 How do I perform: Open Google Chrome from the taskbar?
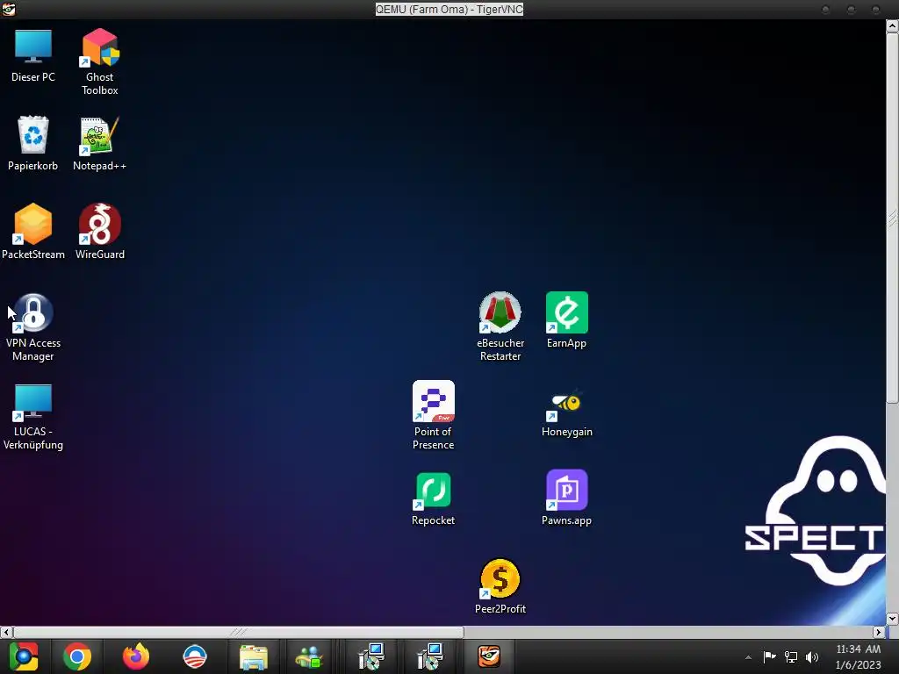[77, 656]
